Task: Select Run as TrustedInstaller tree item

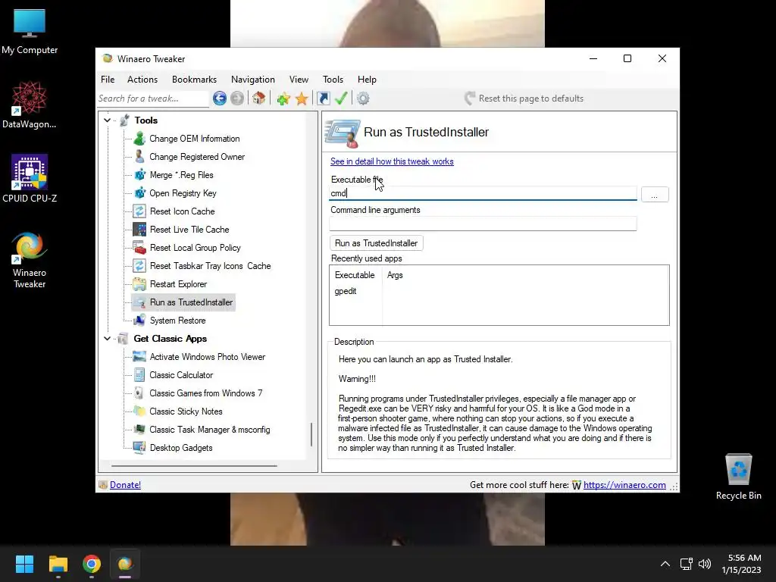Action: point(191,302)
